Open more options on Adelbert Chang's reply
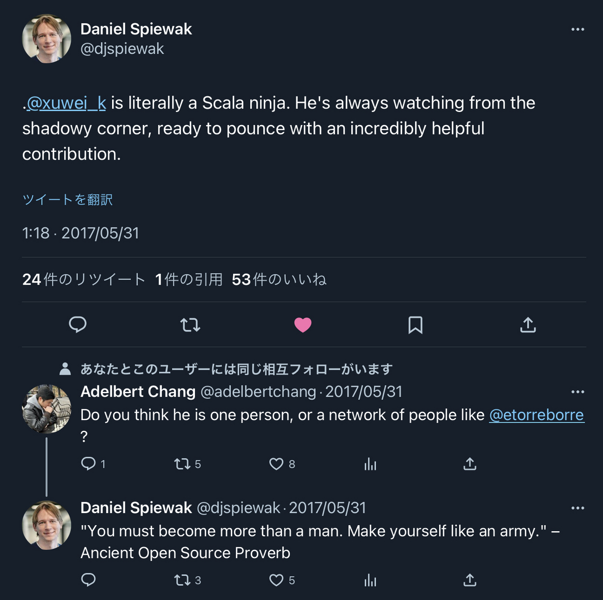 tap(577, 392)
